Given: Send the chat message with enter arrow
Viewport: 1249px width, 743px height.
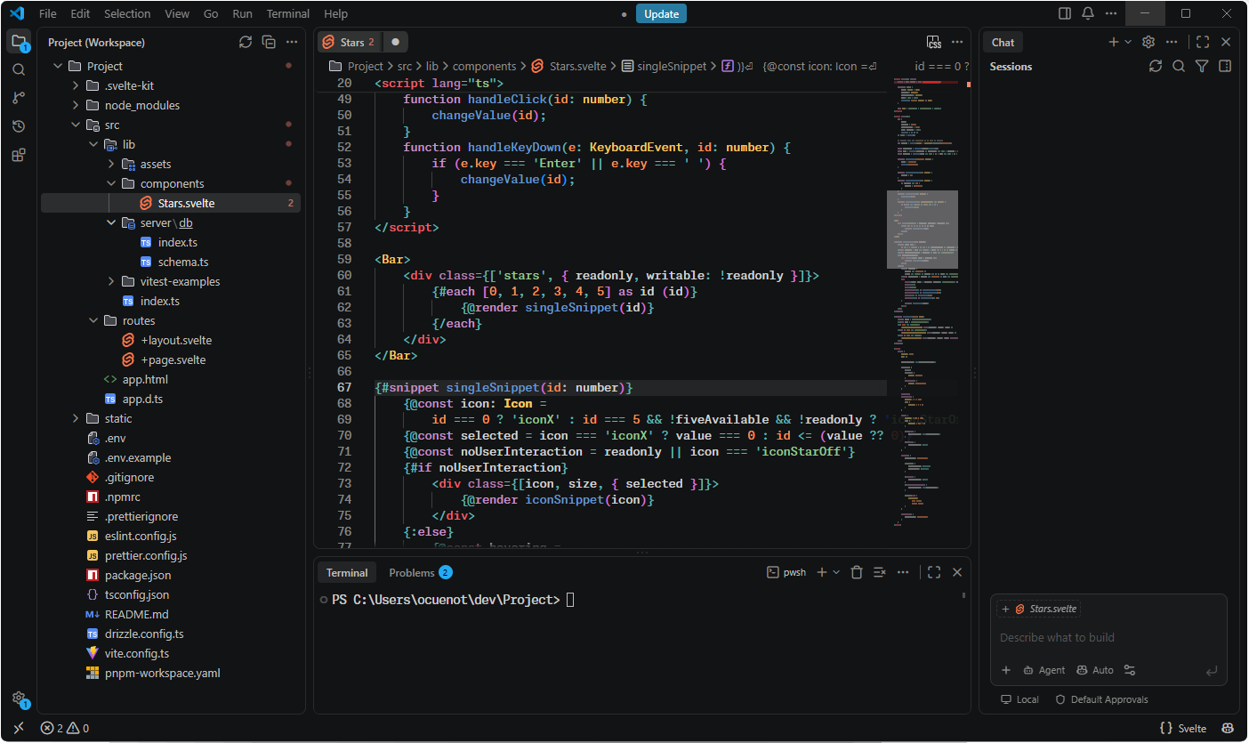Looking at the screenshot, I should click(x=1211, y=671).
